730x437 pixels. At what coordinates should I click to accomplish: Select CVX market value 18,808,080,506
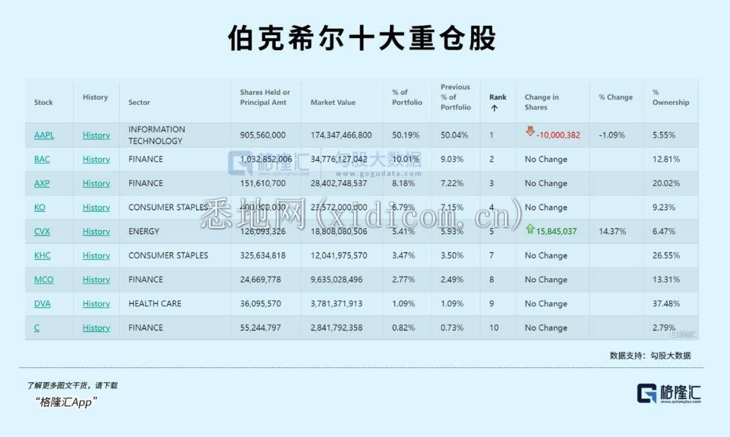pyautogui.click(x=339, y=231)
